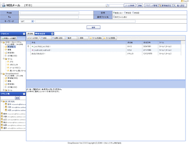Select the 酒井 address book contact

coord(13,128)
